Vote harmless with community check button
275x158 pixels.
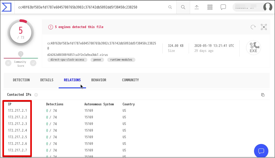point(33,63)
